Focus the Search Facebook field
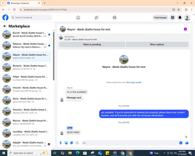Viewport: 195px width, 156px height. tap(31, 18)
